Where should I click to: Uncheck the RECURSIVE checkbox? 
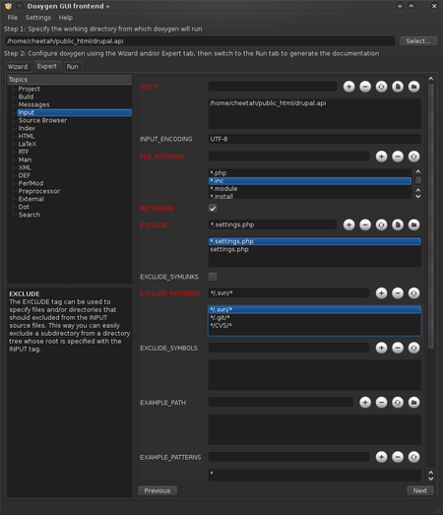click(213, 209)
